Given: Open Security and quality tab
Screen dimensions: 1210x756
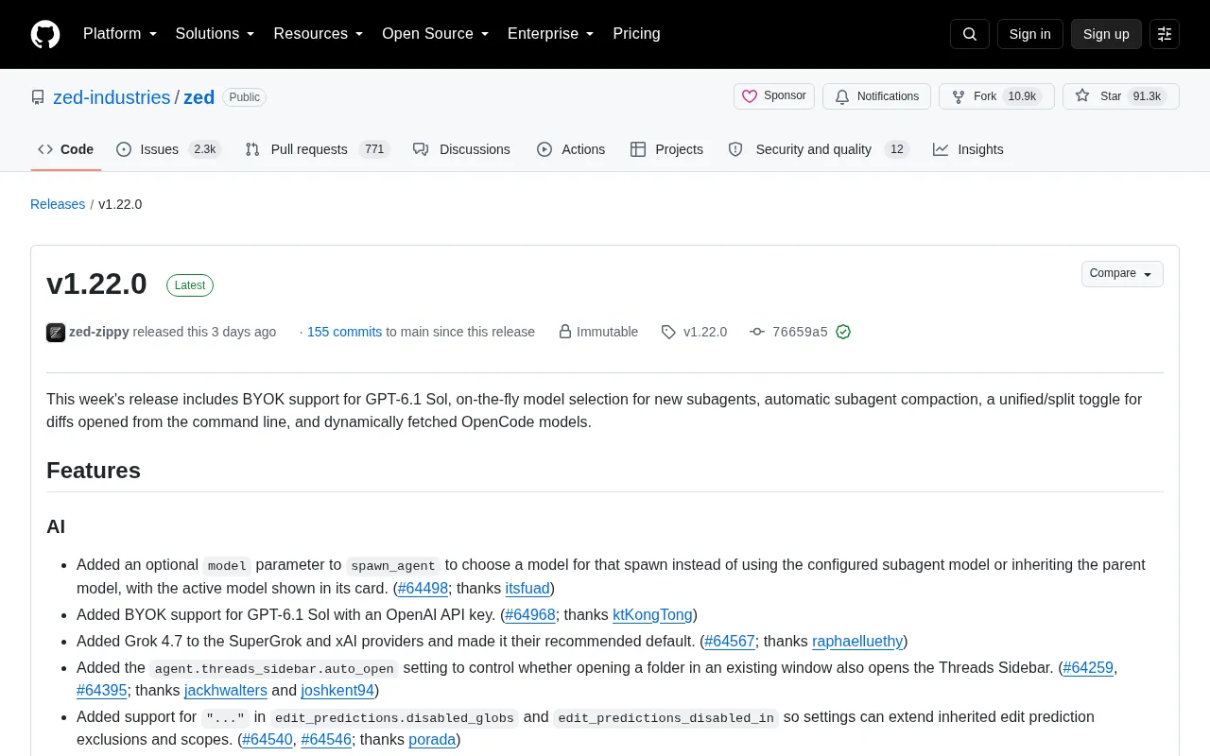Looking at the screenshot, I should (819, 149).
